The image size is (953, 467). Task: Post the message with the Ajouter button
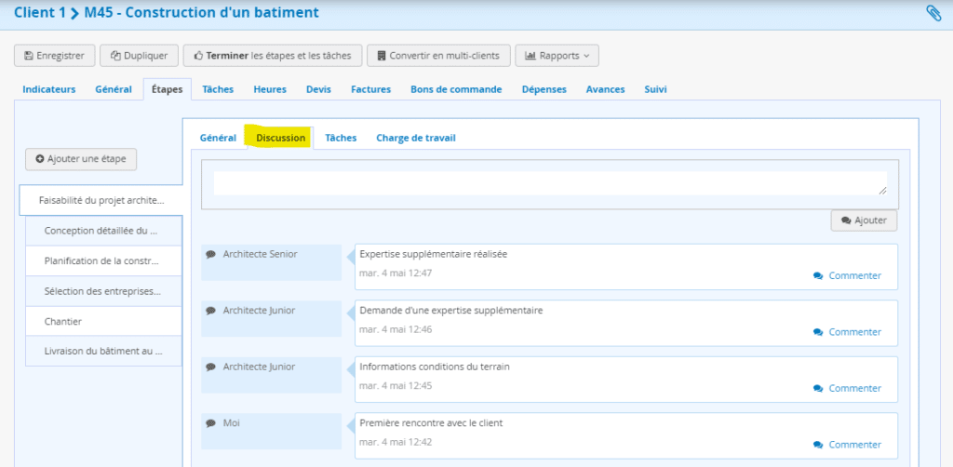(864, 220)
